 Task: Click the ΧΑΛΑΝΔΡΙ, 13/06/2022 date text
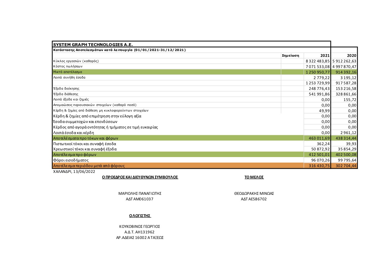coord(74,171)
